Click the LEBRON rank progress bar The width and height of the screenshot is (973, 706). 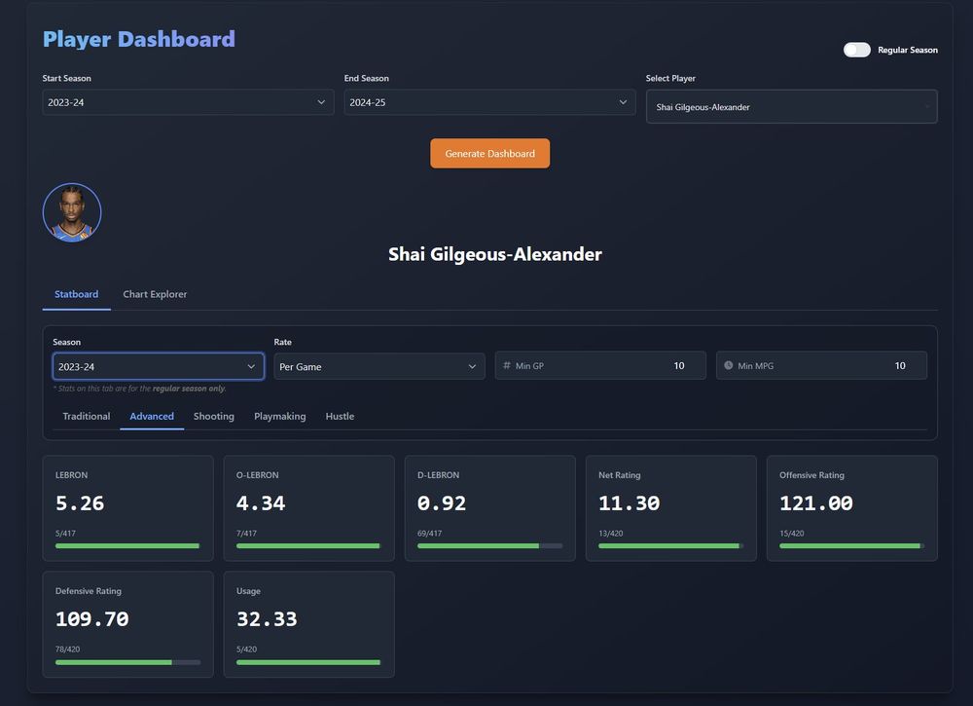click(127, 545)
